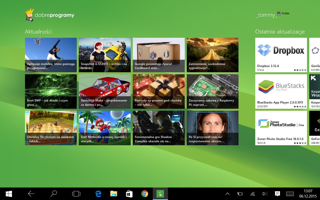Open Task View on taskbar
The width and height of the screenshot is (320, 200).
click(x=76, y=194)
